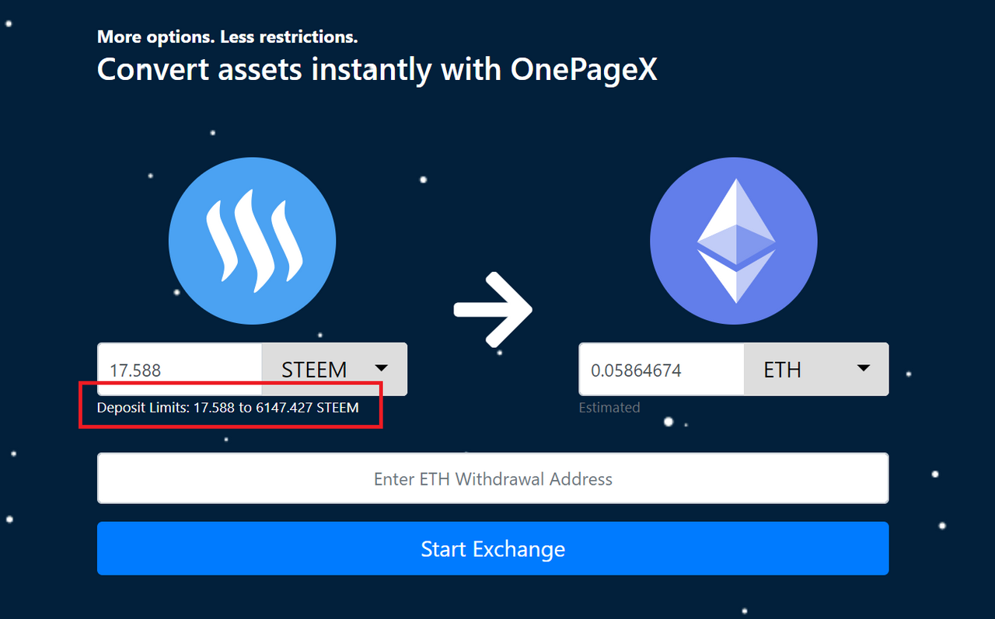
Task: Start Exchange with the blue button
Action: coord(493,548)
